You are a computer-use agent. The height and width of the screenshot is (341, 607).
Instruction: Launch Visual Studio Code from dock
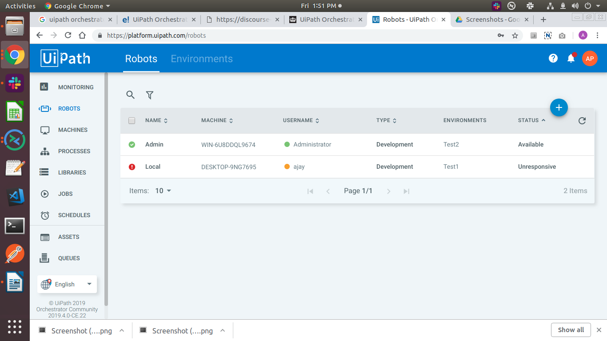click(x=15, y=197)
